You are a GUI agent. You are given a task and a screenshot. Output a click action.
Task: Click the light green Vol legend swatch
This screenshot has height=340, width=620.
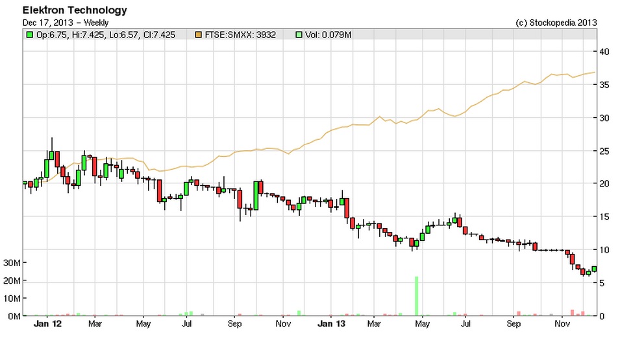click(x=299, y=35)
